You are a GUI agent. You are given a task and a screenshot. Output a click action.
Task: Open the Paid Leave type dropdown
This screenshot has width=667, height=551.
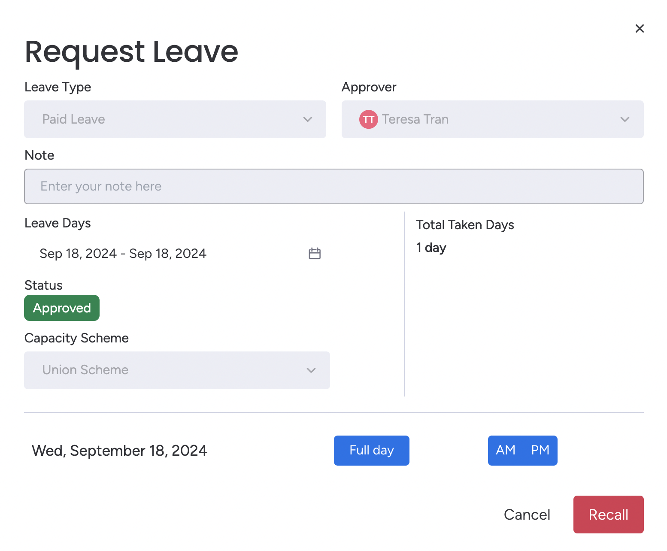[x=163, y=119]
